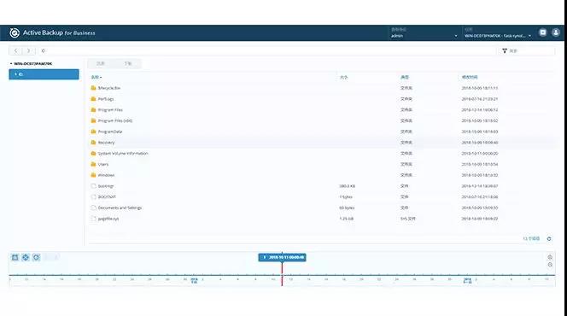Screen dimensions: 567x316
Task: Open the Program Files folder
Action: point(110,110)
